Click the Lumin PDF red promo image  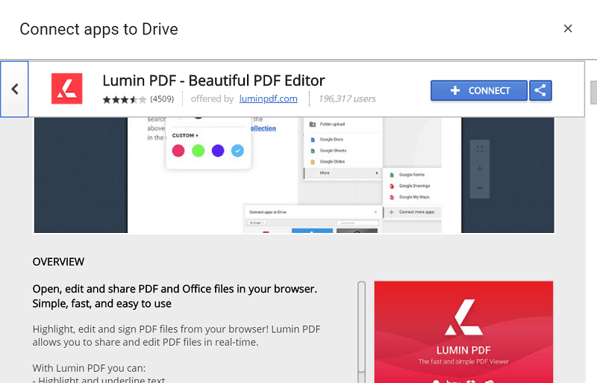[463, 332]
